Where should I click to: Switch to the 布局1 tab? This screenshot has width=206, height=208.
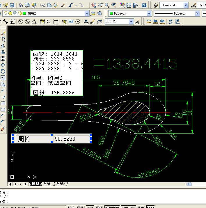pos(47,184)
